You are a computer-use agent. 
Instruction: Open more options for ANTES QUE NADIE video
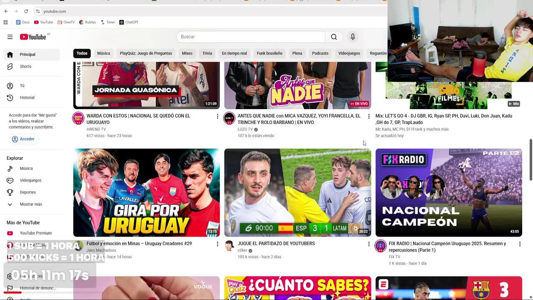pyautogui.click(x=369, y=116)
